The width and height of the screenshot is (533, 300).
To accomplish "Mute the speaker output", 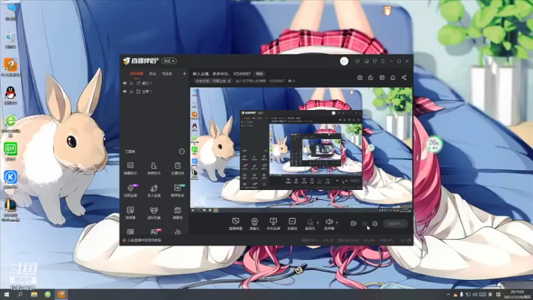I will [x=328, y=224].
